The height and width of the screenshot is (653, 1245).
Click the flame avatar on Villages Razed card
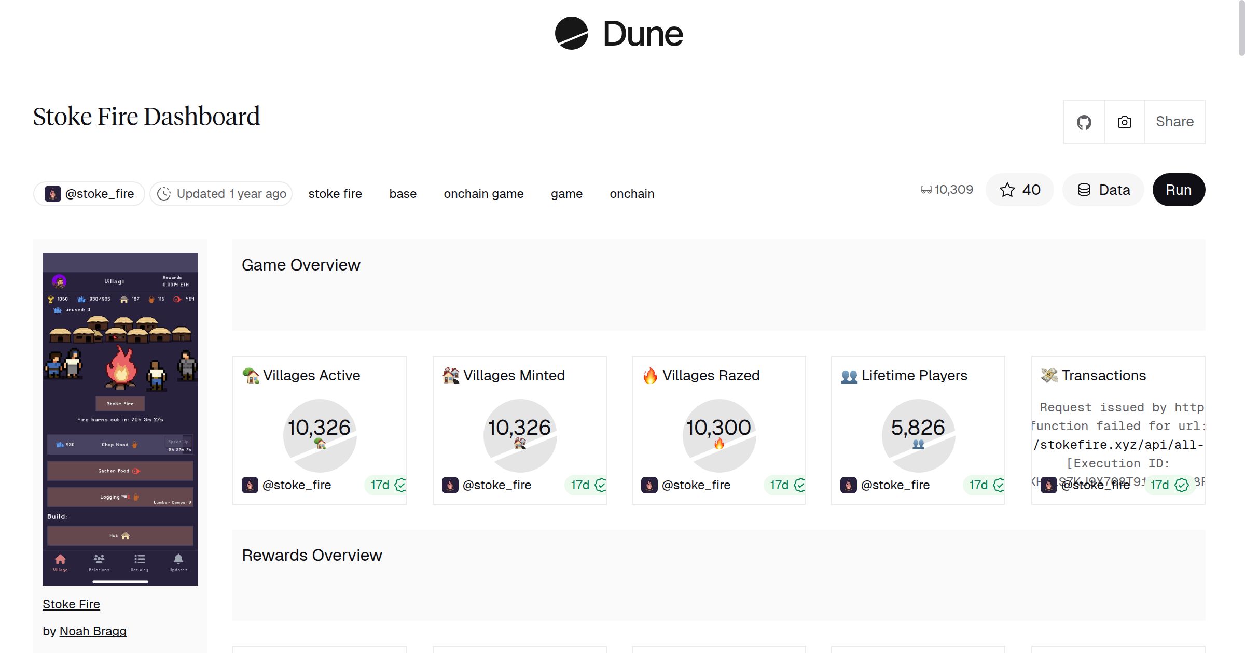tap(649, 485)
